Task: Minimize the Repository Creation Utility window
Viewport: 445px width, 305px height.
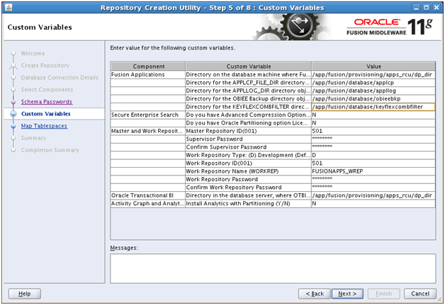Action: (416, 8)
